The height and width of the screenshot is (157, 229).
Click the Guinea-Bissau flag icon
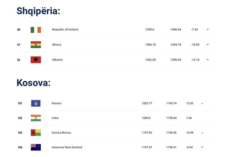[36, 133]
